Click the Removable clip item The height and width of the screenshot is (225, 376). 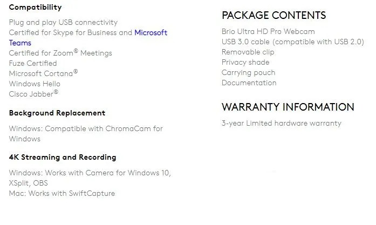(x=248, y=52)
